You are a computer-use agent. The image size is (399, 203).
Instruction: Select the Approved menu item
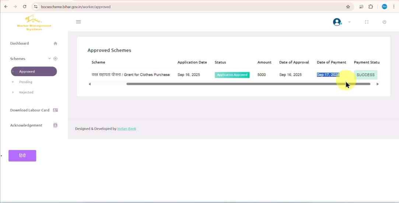tap(34, 71)
